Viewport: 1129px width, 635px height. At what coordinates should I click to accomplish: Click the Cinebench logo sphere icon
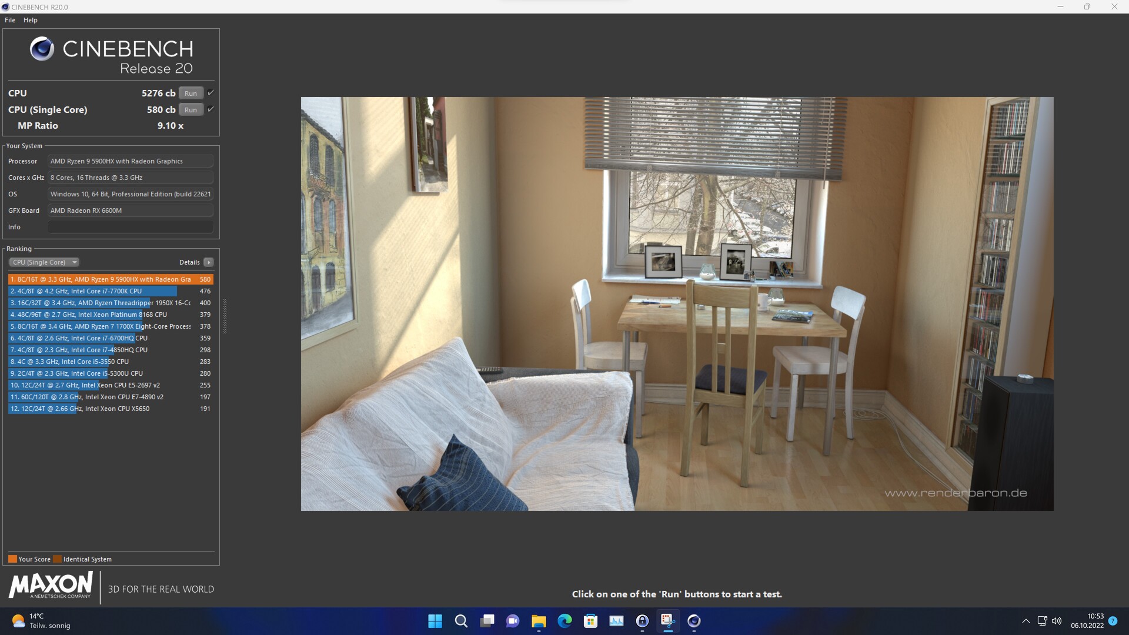[42, 49]
